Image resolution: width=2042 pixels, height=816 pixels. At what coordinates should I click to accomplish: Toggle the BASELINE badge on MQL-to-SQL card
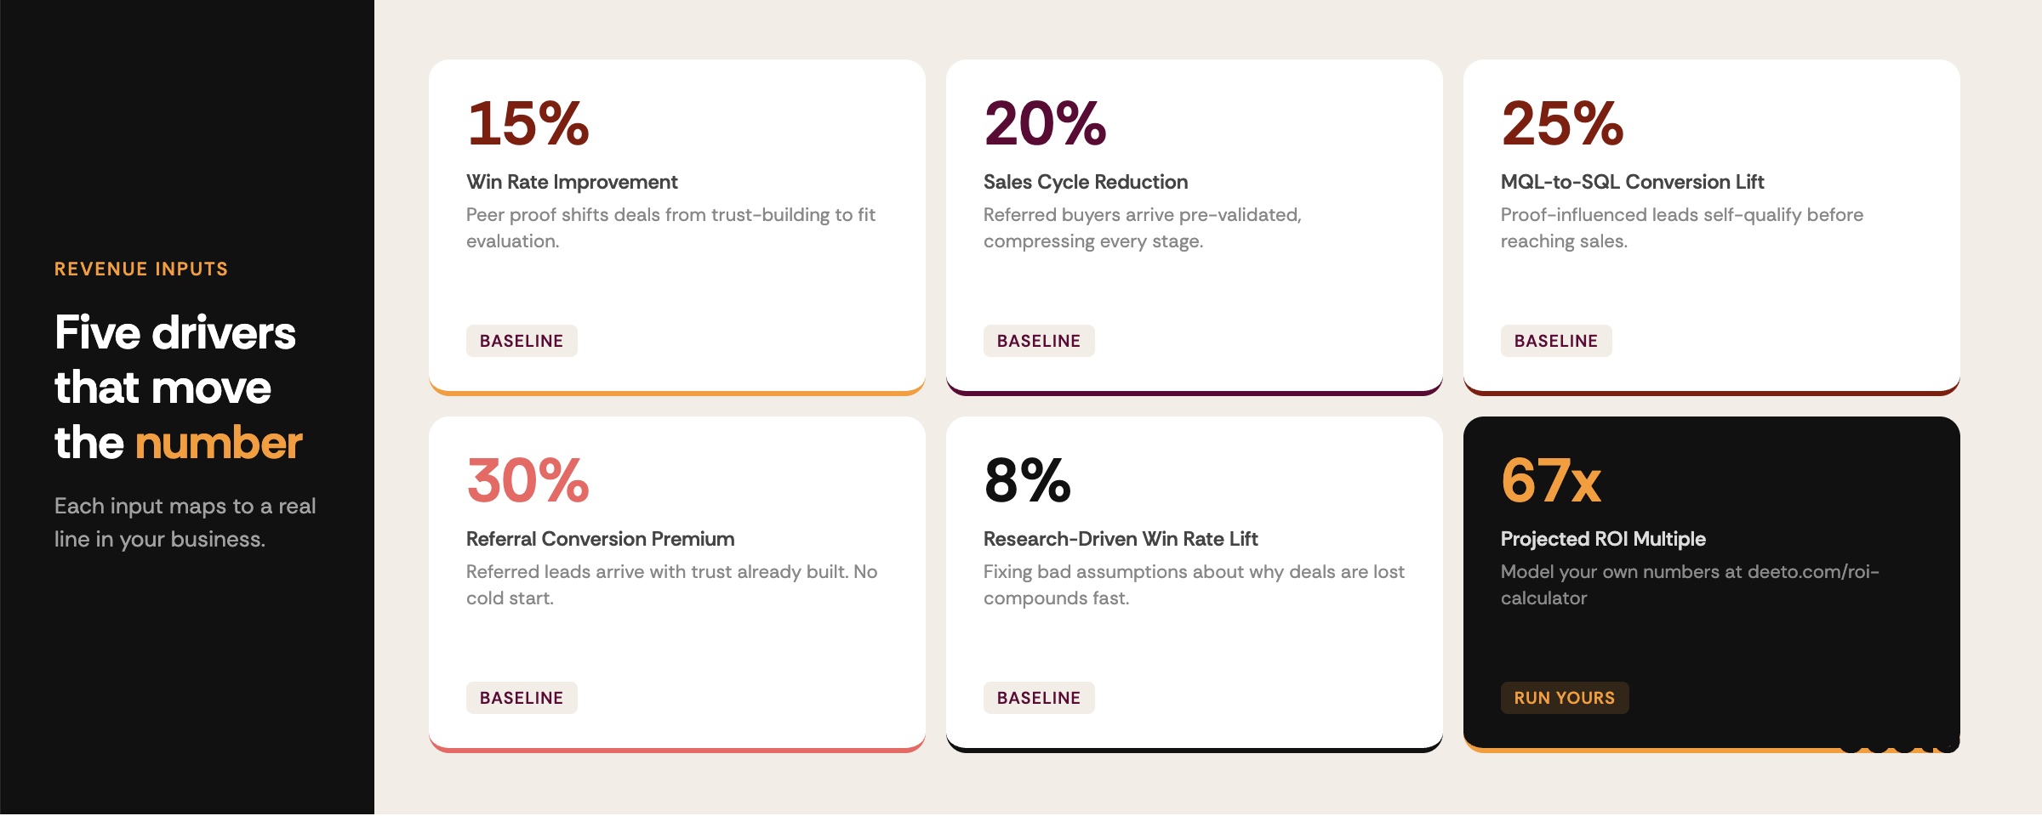(x=1555, y=340)
